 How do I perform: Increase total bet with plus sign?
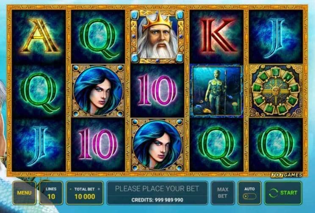[x=99, y=189]
